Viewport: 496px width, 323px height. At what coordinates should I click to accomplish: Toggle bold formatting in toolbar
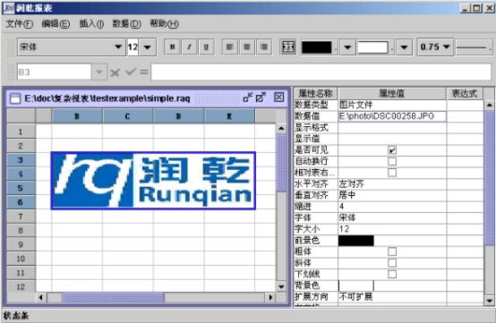[173, 47]
